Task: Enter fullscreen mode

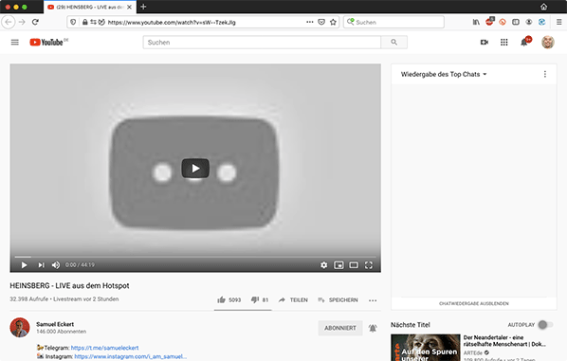Action: click(369, 265)
